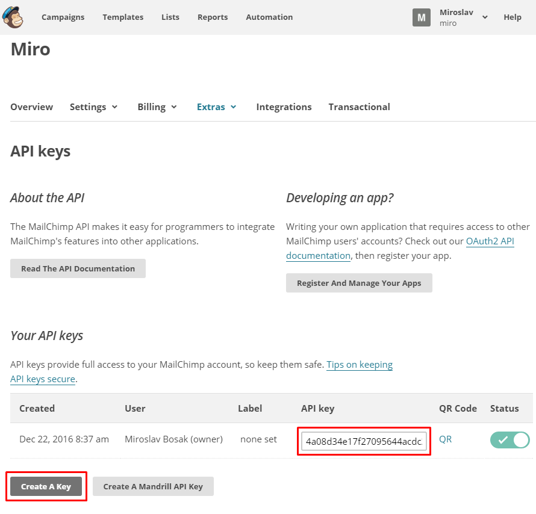Click the M account avatar
The image size is (536, 514).
(421, 17)
